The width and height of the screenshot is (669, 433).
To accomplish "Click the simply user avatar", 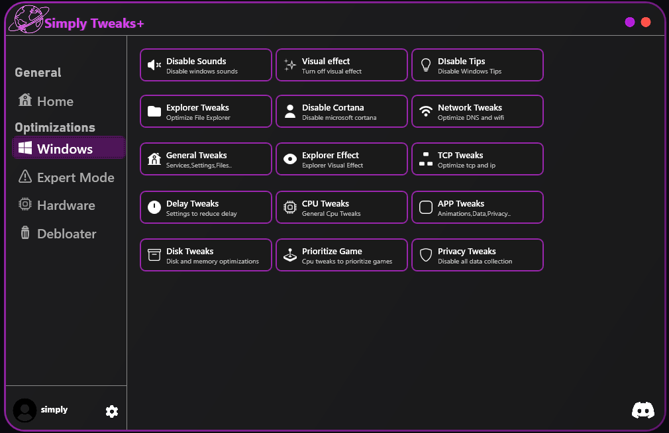I will pyautogui.click(x=25, y=410).
